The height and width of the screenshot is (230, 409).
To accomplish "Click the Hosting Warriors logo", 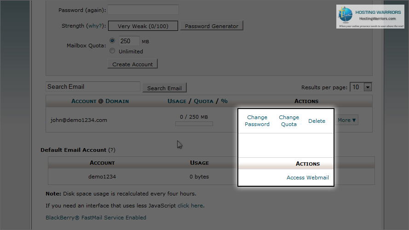I will point(370,17).
